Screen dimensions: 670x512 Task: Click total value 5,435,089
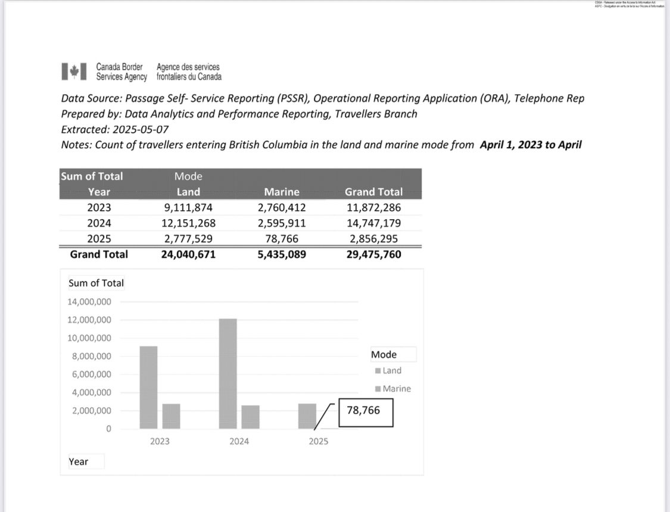(x=282, y=254)
